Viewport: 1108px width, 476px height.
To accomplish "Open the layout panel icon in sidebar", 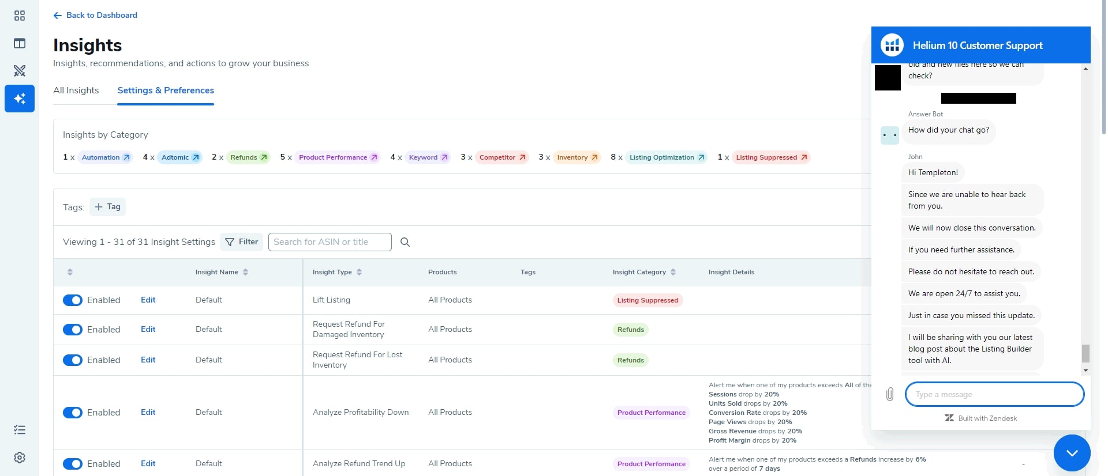I will point(20,43).
